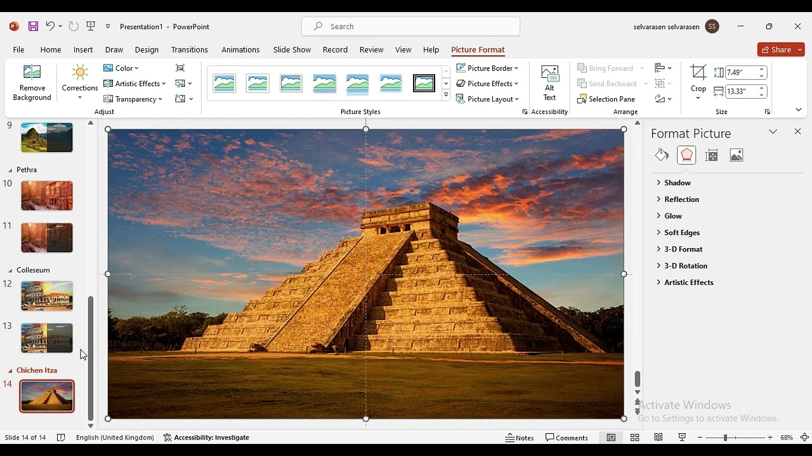Expand the 3-D Rotation section
812x456 pixels.
(682, 265)
